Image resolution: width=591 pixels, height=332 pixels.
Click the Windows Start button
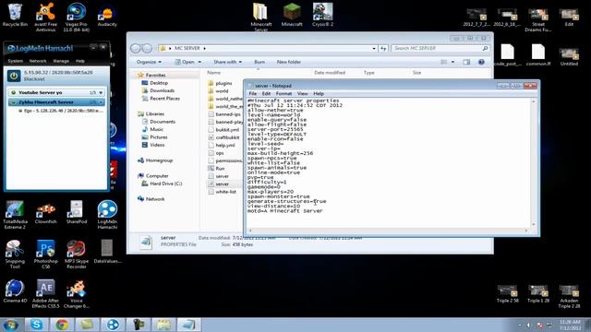11,325
